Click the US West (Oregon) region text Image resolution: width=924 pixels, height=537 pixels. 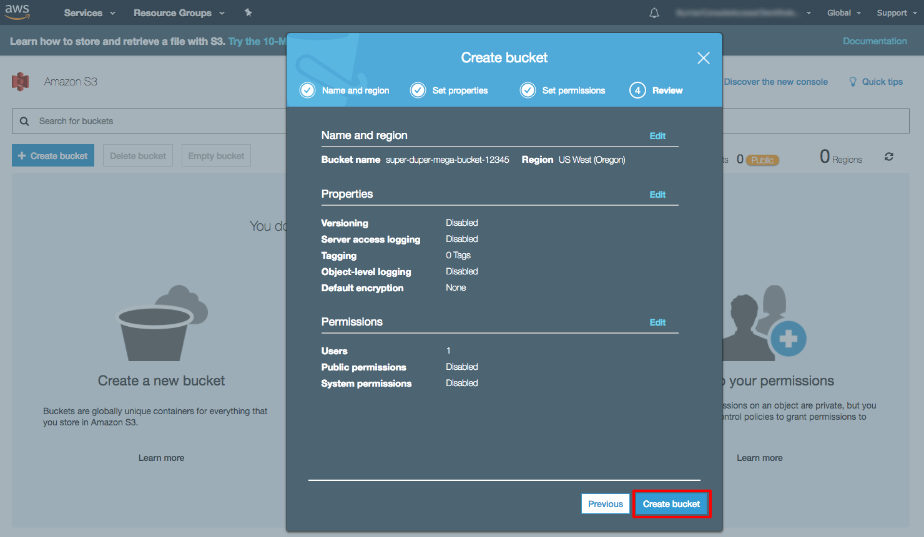(592, 160)
